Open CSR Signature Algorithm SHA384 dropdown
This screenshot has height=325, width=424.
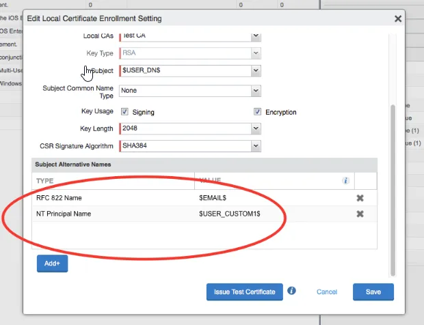pyautogui.click(x=190, y=146)
